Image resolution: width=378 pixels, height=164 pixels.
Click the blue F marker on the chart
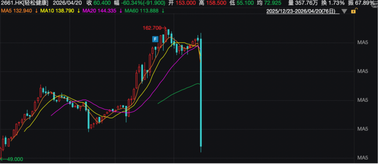tap(155, 39)
